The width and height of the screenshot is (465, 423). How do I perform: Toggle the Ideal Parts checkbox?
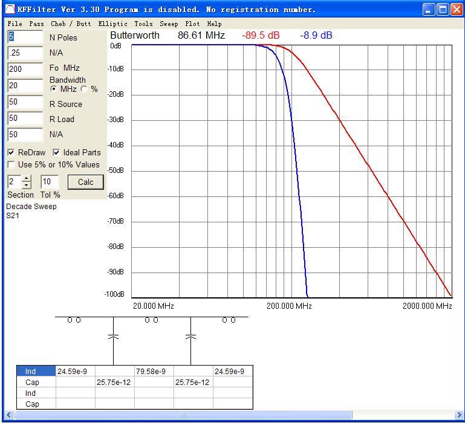point(56,153)
